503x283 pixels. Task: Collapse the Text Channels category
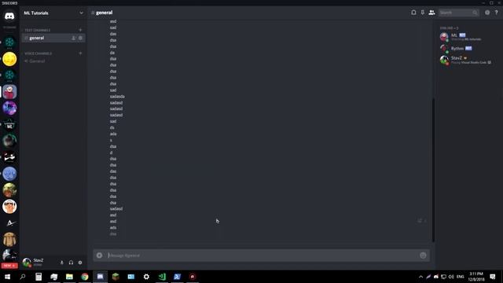(38, 30)
